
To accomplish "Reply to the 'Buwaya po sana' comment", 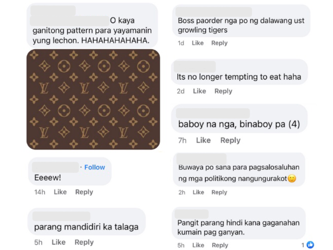I will [219, 192].
